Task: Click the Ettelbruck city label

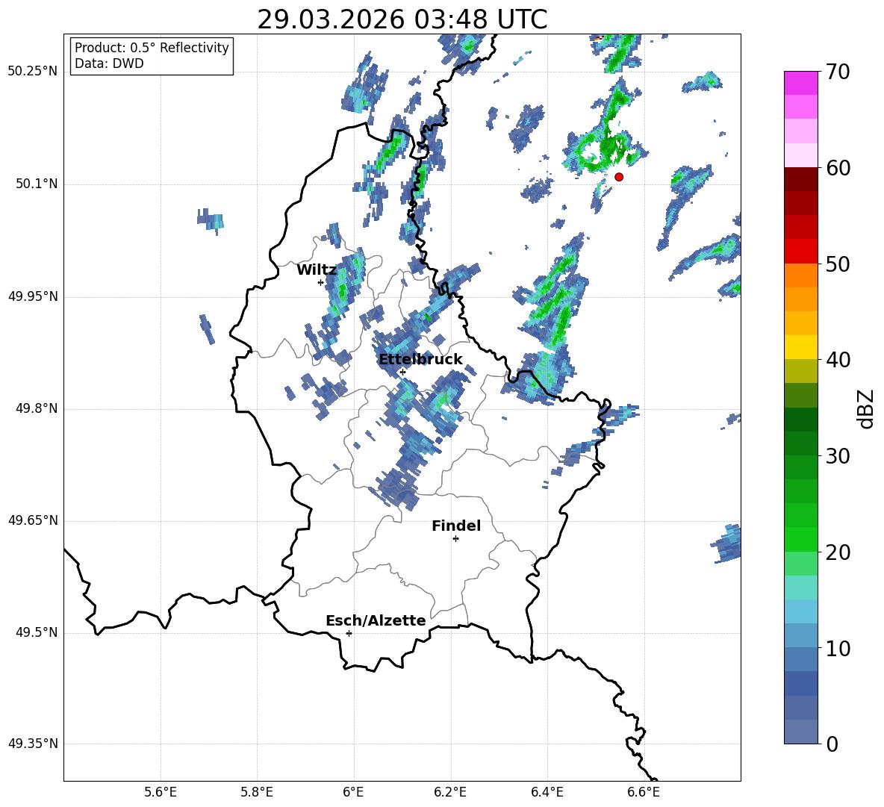Action: 420,360
